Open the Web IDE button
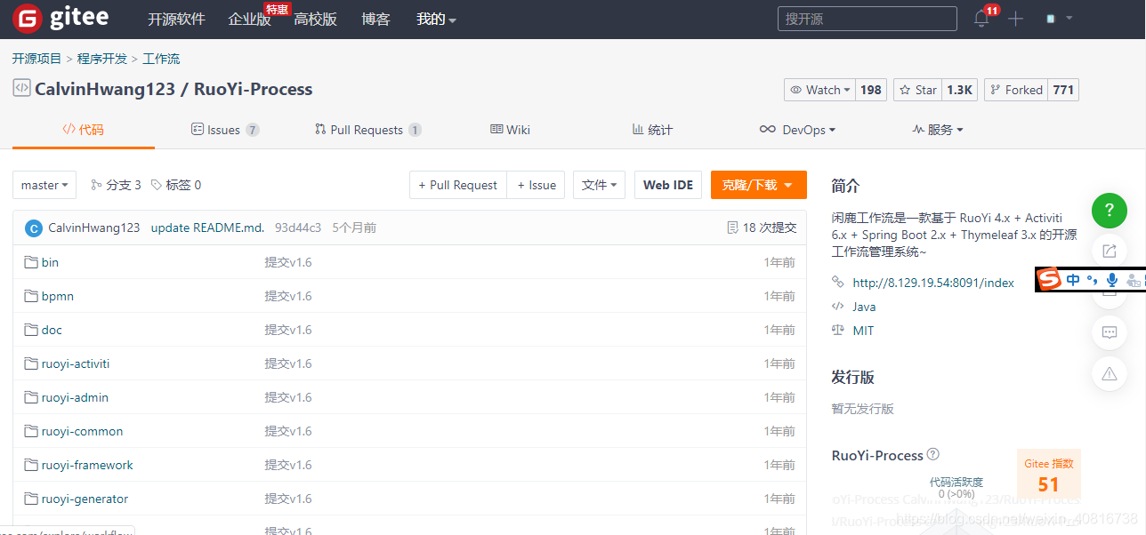 [x=668, y=185]
